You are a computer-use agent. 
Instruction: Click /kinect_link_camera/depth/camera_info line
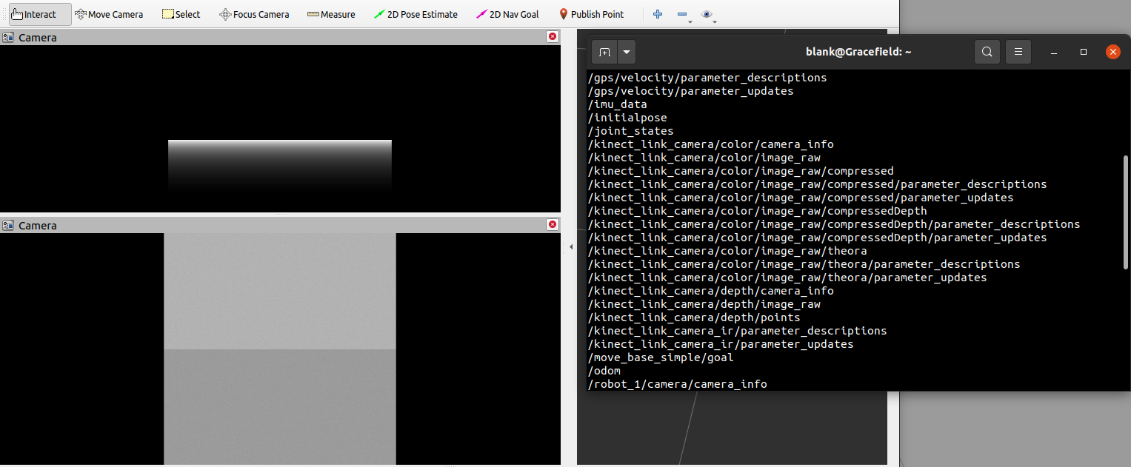point(710,291)
